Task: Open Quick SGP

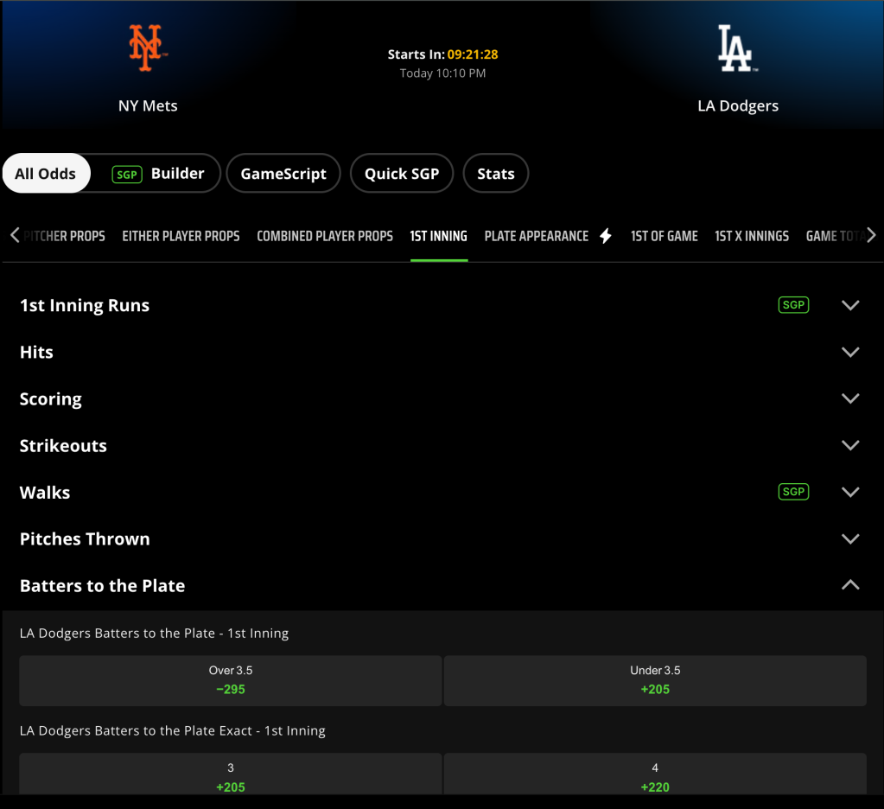Action: [x=402, y=173]
